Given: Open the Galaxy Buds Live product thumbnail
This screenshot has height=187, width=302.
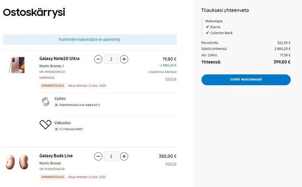Looking at the screenshot, I should [x=17, y=162].
